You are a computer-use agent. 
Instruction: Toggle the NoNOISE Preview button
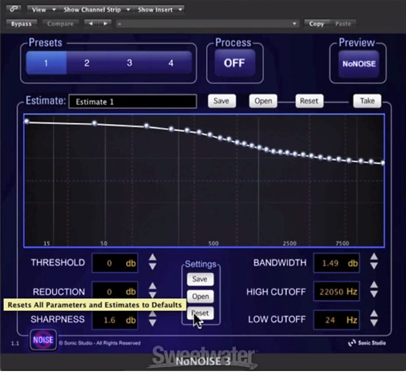tap(359, 64)
